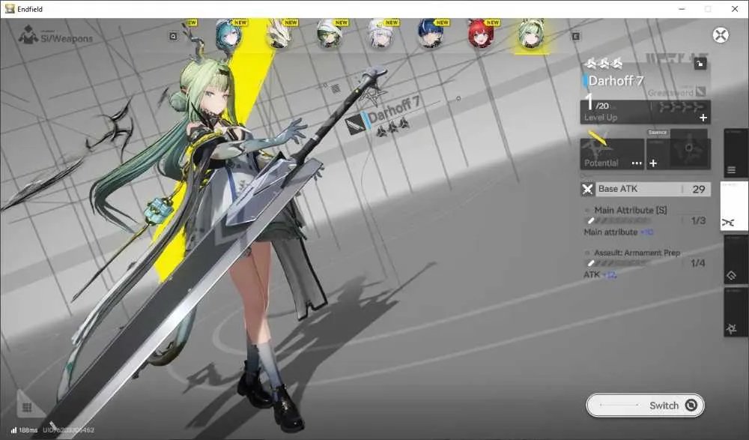The width and height of the screenshot is (749, 440).
Task: Add an Essence via the plus icon
Action: click(653, 163)
